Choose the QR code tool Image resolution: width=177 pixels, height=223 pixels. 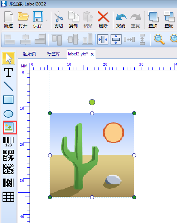coord(8,155)
